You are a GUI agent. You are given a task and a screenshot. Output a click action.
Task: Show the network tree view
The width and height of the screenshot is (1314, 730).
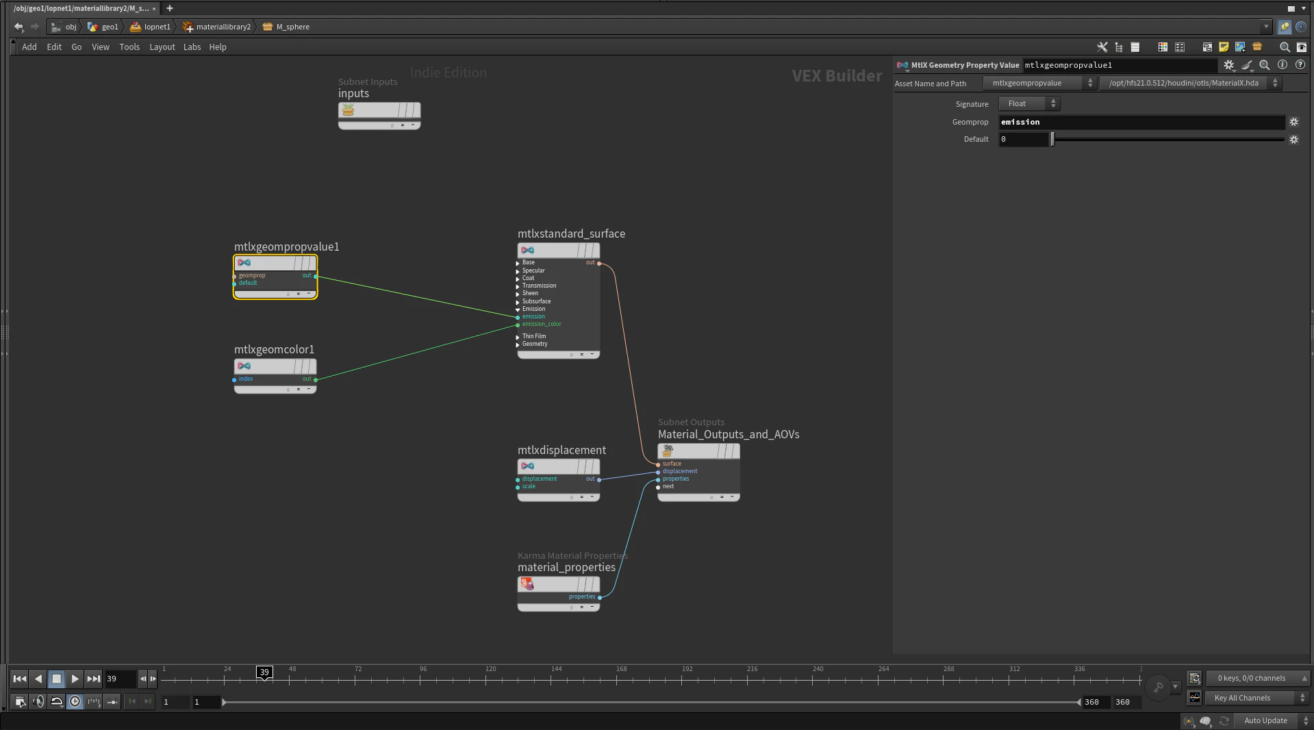tap(1119, 47)
